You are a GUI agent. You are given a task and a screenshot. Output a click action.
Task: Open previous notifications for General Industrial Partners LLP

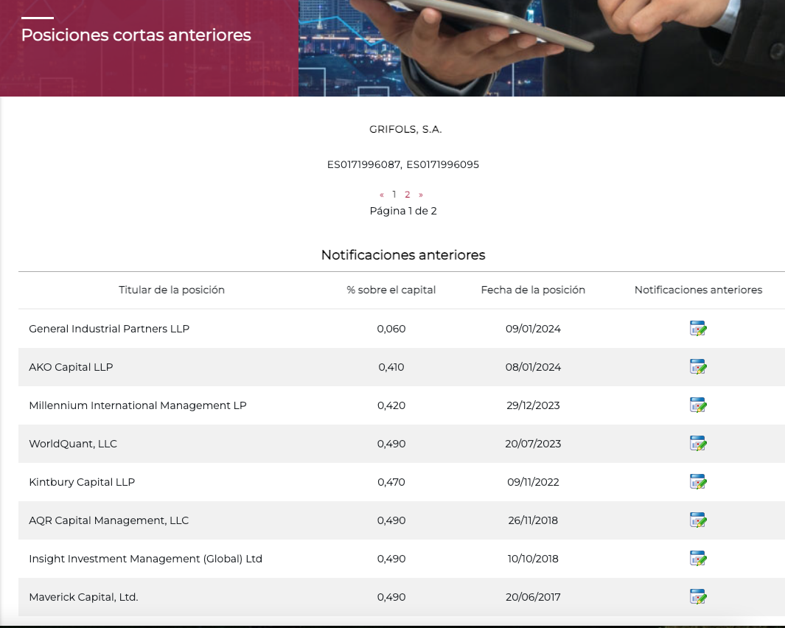pyautogui.click(x=698, y=329)
